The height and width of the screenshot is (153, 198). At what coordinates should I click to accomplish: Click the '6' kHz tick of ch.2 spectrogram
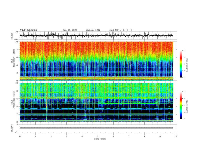[x=17, y=99]
